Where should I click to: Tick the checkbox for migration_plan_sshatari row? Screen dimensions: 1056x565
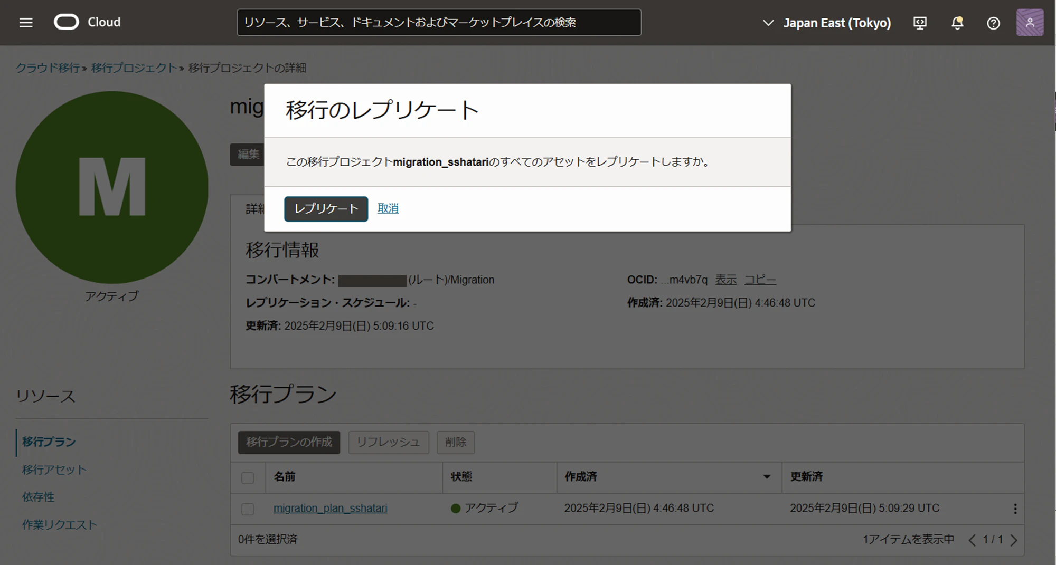coord(248,509)
